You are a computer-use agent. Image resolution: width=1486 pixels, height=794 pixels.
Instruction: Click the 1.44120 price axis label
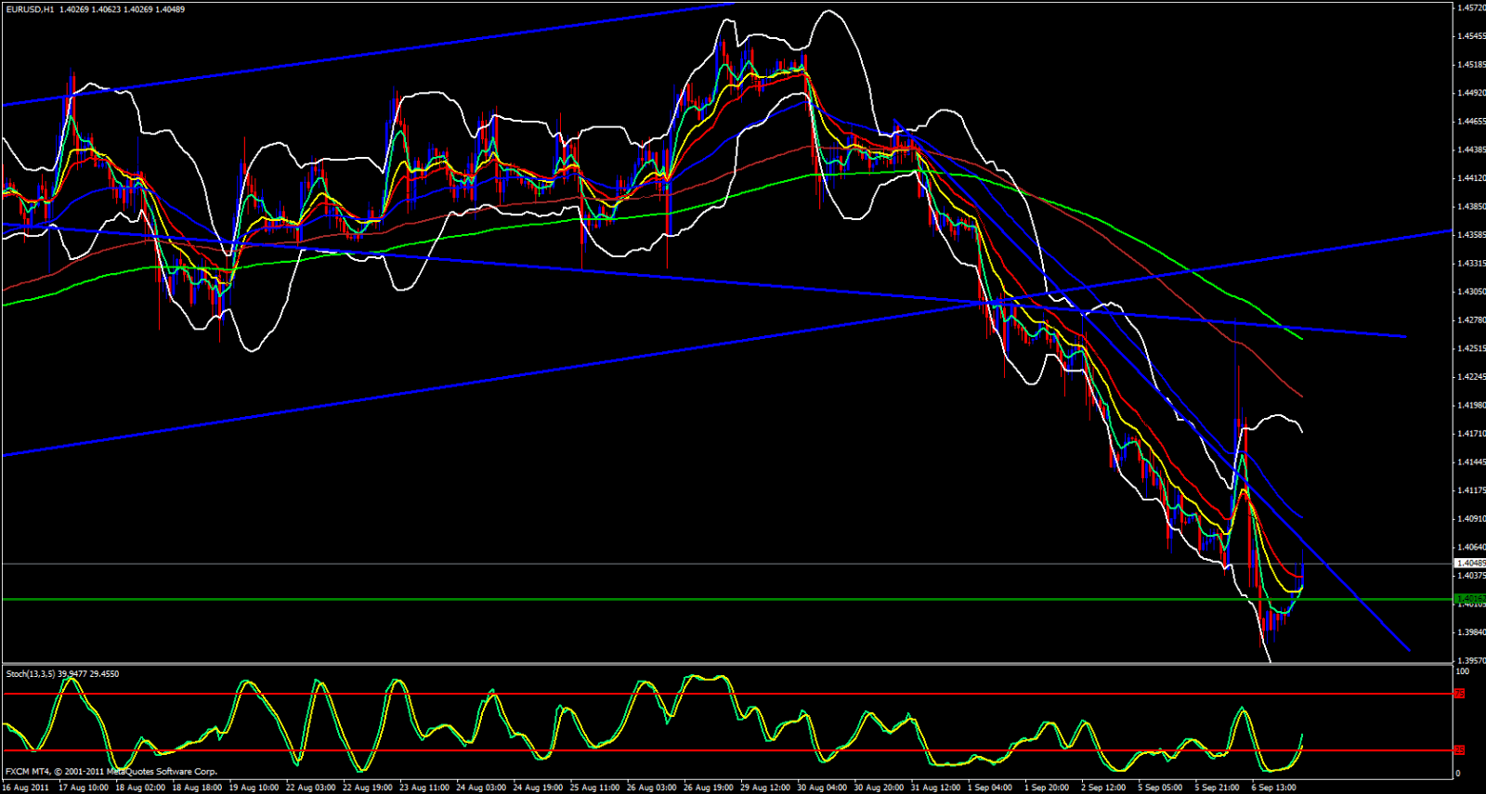pyautogui.click(x=1470, y=178)
